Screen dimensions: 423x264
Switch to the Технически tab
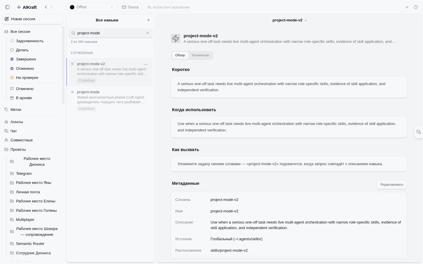click(x=200, y=55)
